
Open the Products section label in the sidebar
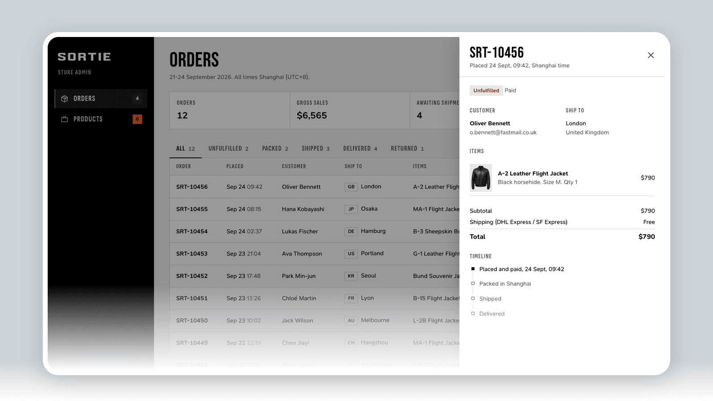pyautogui.click(x=88, y=119)
